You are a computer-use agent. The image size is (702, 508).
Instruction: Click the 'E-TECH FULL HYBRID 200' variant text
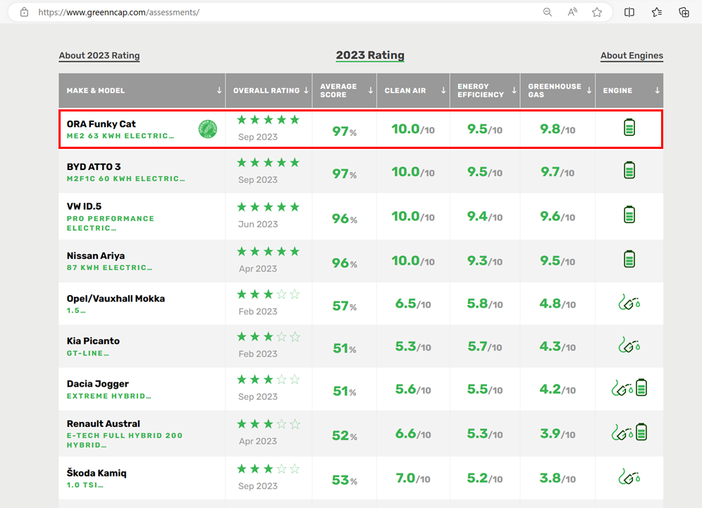pyautogui.click(x=125, y=435)
